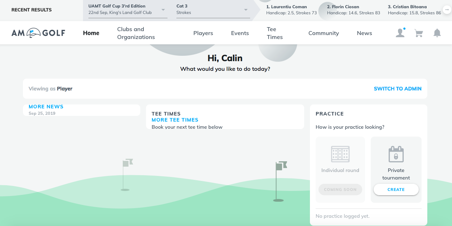The height and width of the screenshot is (226, 452).
Task: Open the notifications bell icon
Action: (x=437, y=33)
